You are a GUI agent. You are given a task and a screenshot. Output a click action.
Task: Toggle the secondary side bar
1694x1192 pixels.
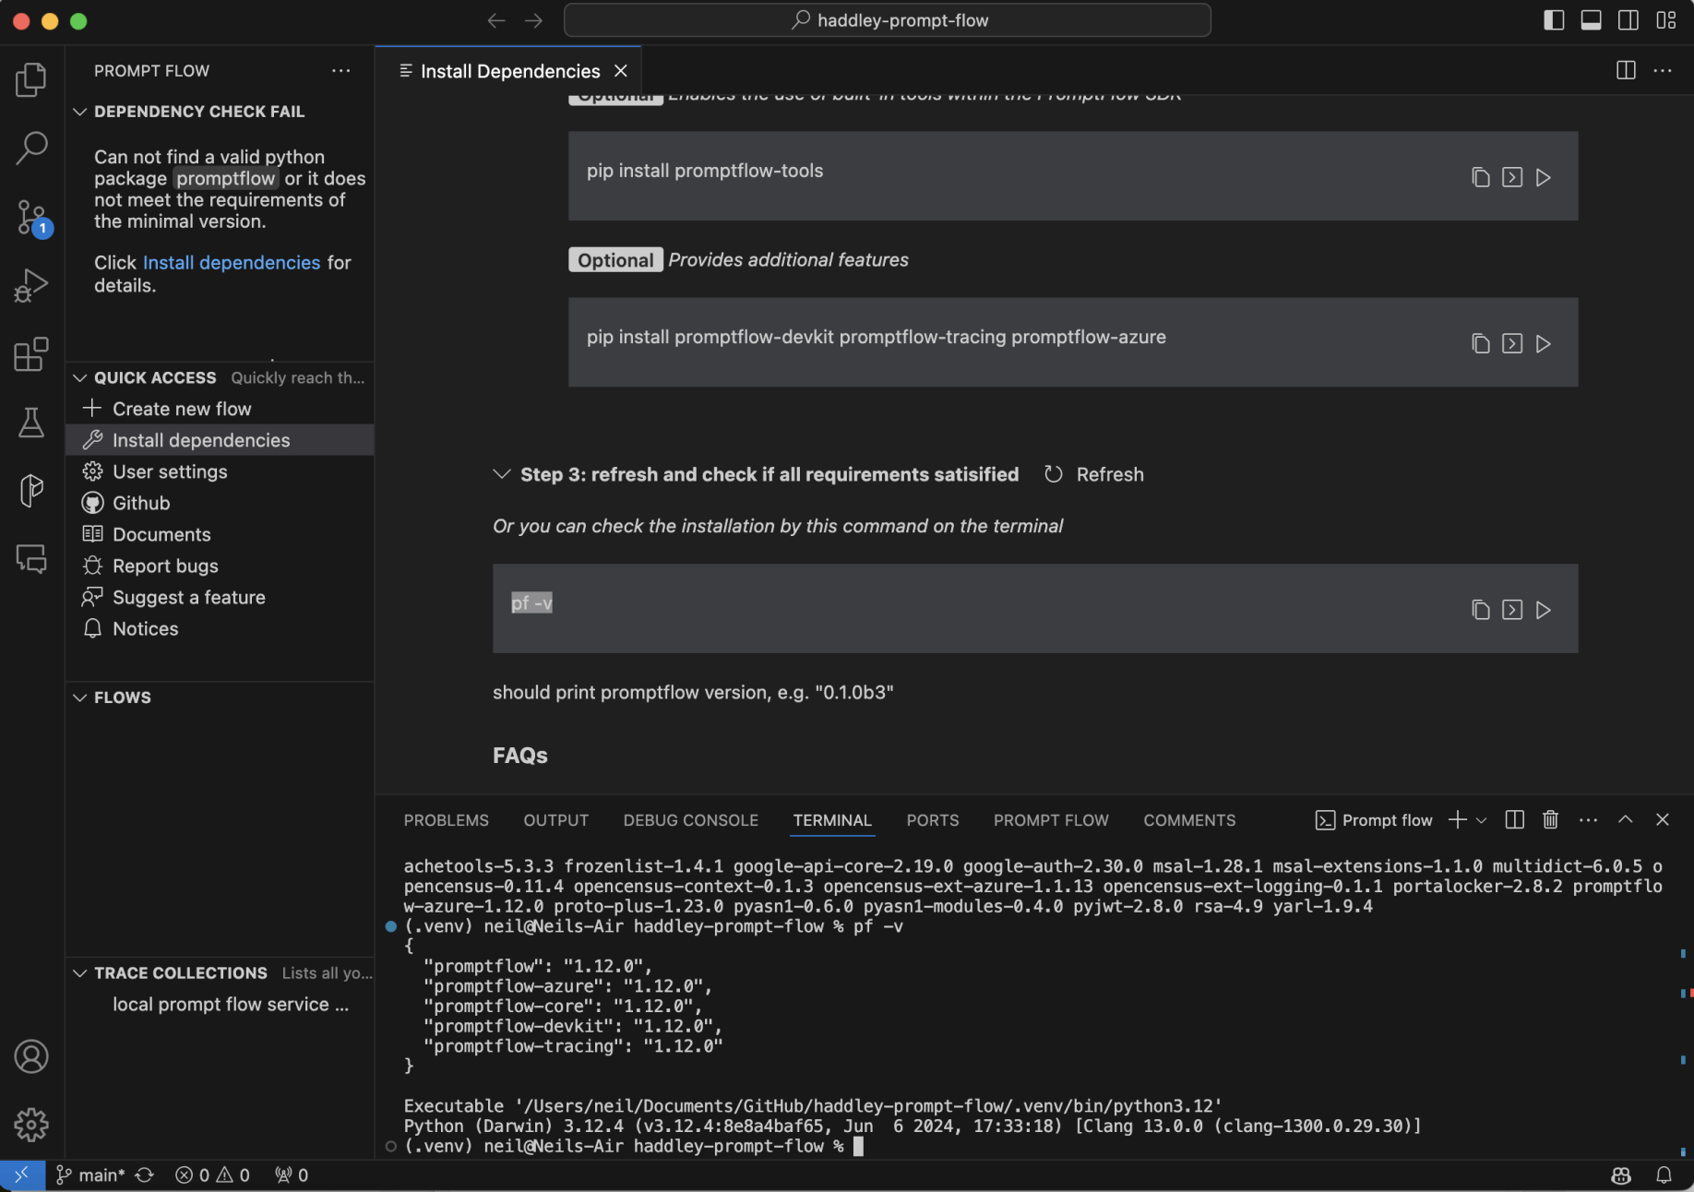(x=1628, y=20)
